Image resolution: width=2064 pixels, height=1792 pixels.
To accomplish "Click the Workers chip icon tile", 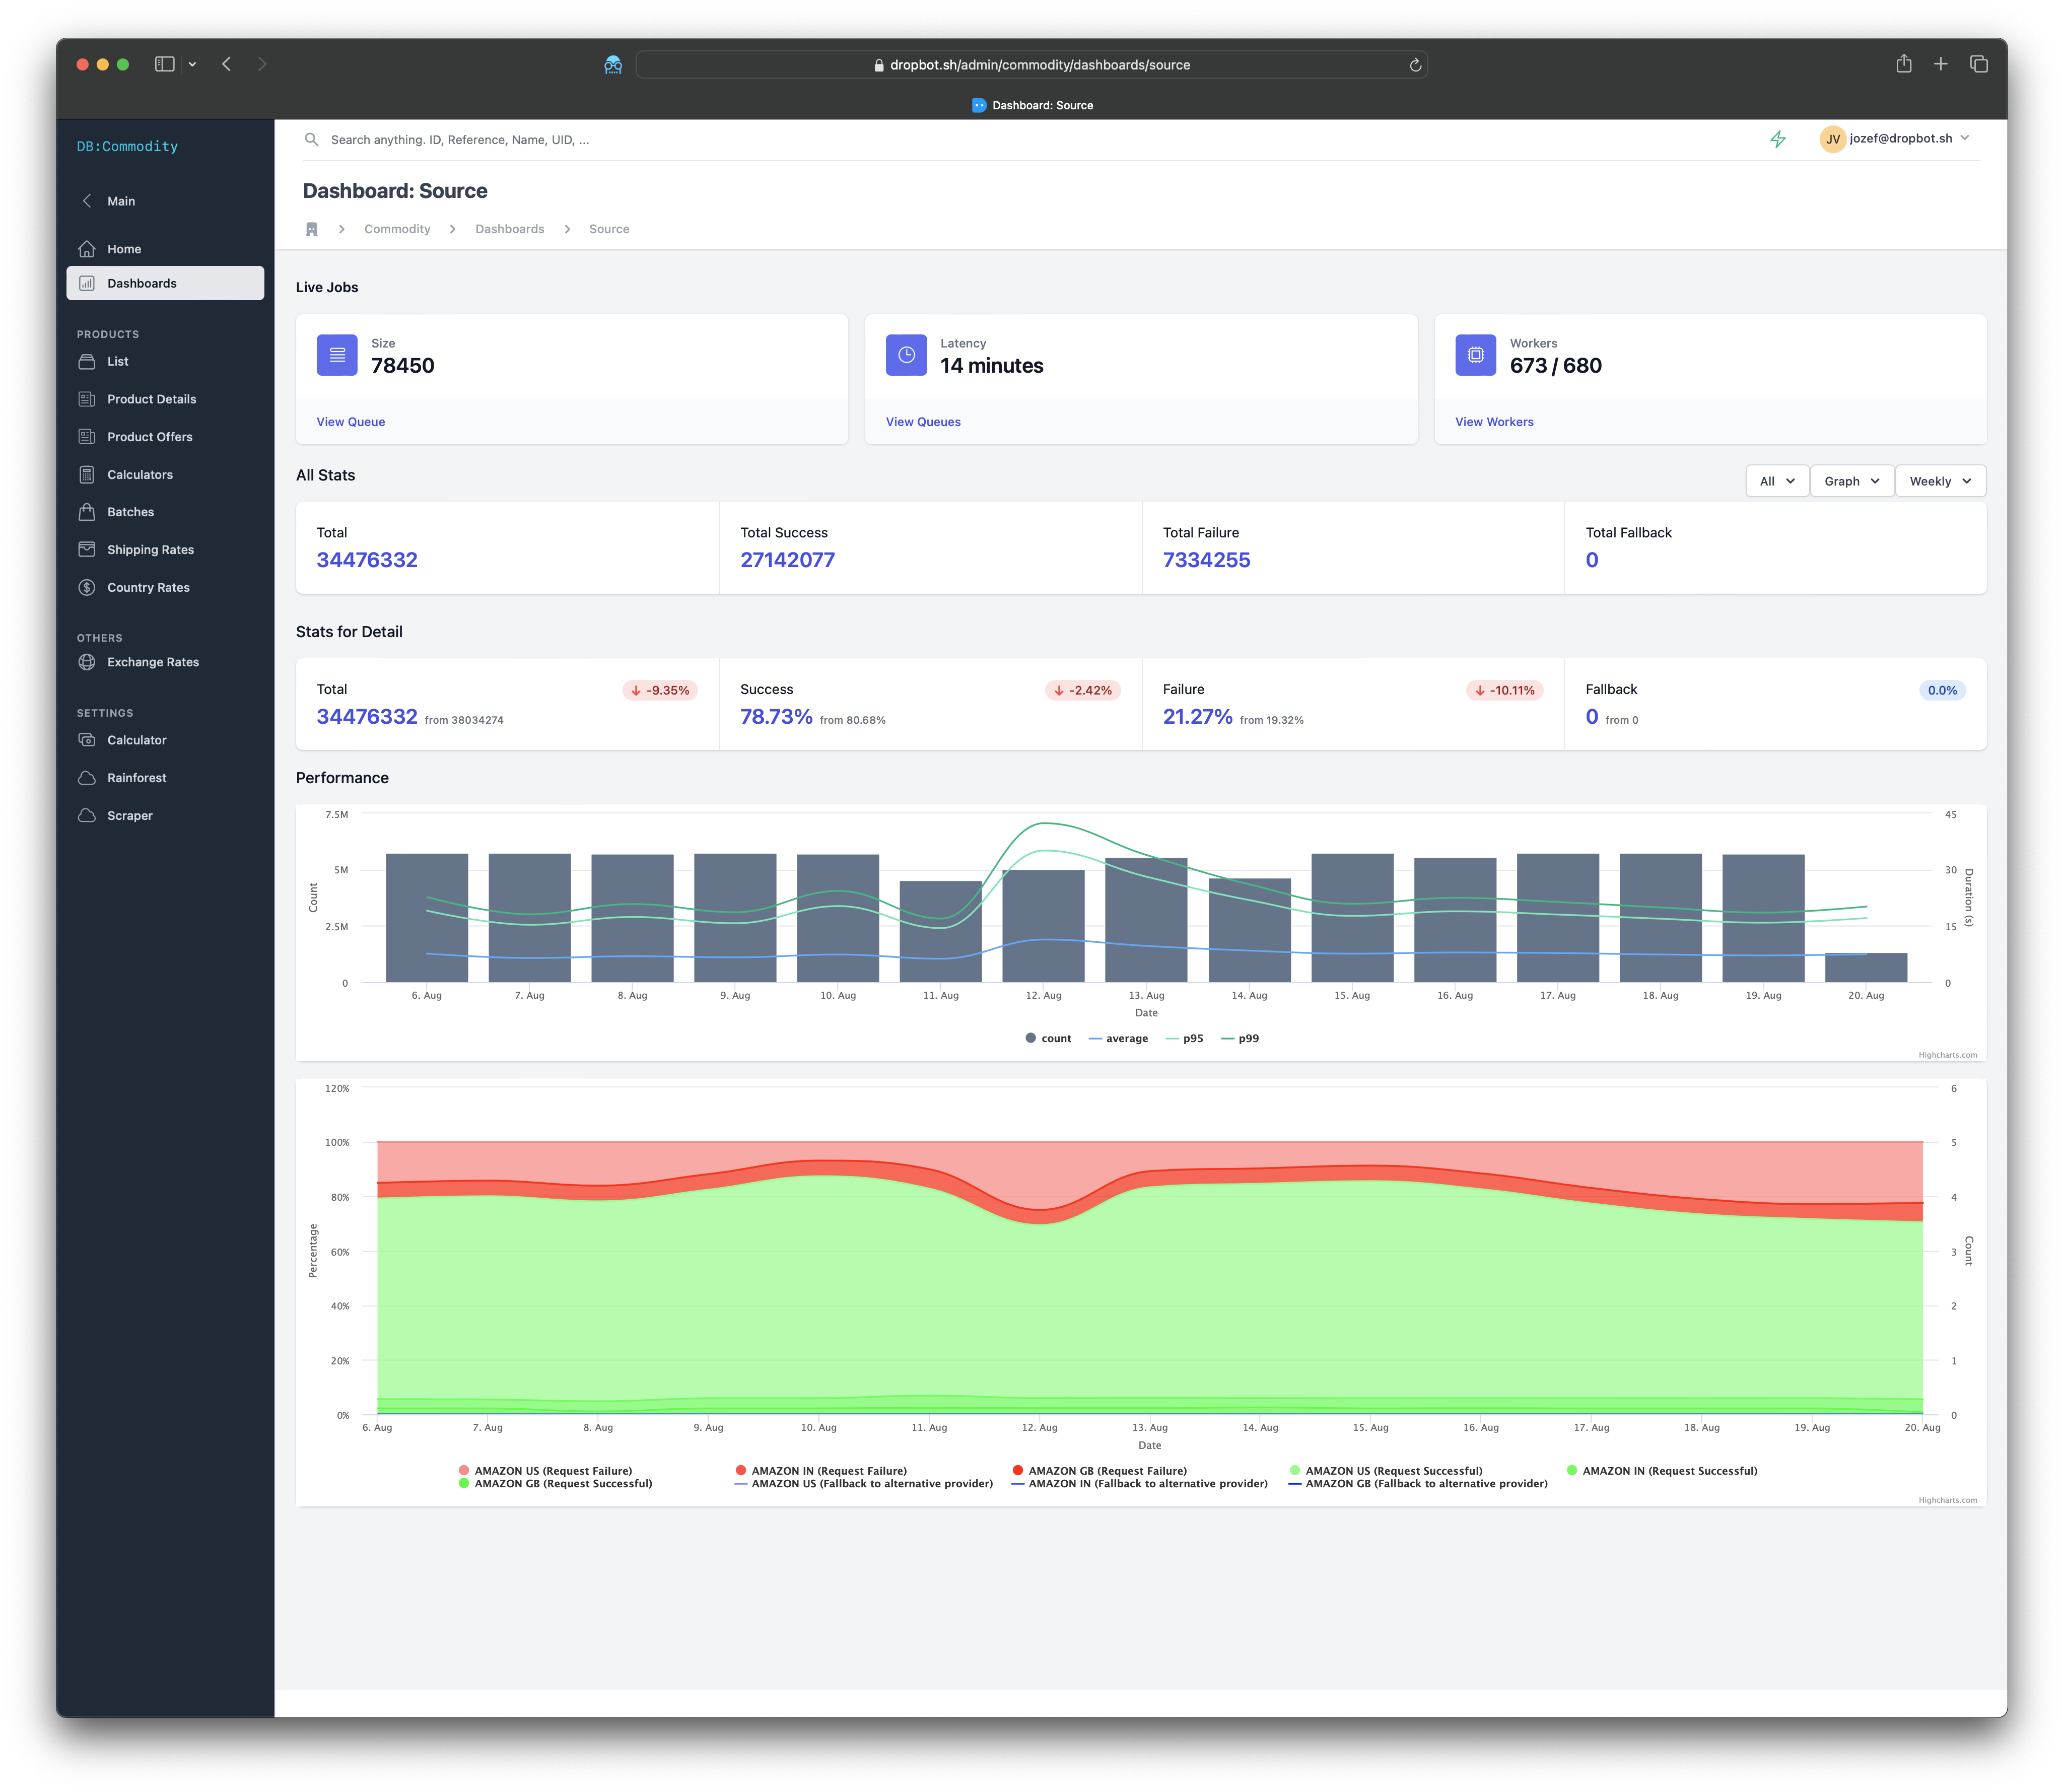I will [x=1475, y=355].
